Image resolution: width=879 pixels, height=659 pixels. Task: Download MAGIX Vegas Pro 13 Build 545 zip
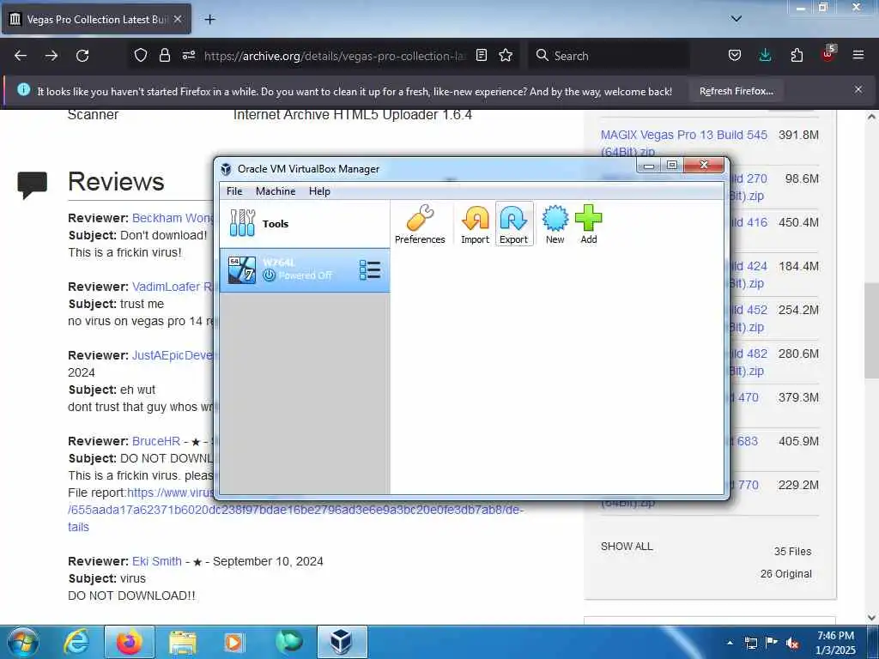tap(684, 143)
